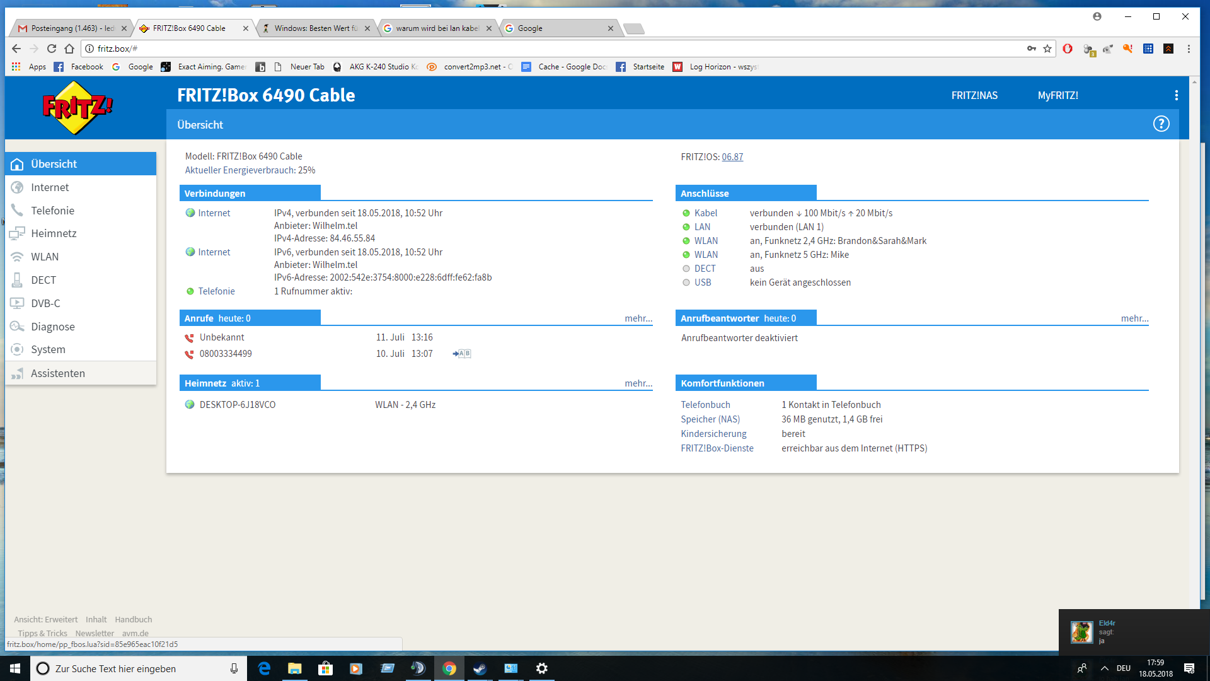Open the three-dot menu in FRITZ!Box header
Image resolution: width=1210 pixels, height=681 pixels.
pos(1176,95)
